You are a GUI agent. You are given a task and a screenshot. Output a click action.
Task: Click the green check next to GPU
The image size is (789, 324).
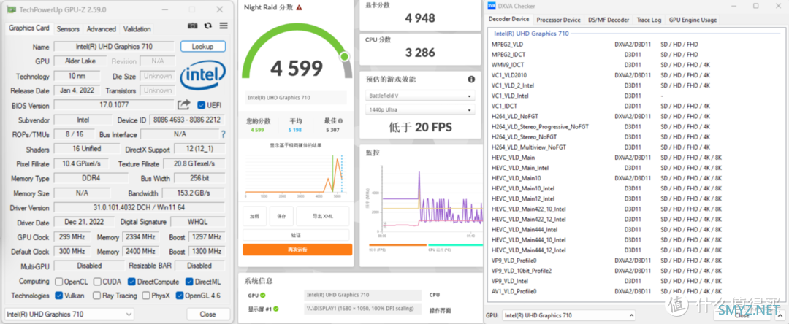coord(263,296)
